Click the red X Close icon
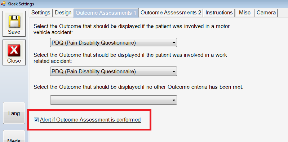 [x=14, y=51]
